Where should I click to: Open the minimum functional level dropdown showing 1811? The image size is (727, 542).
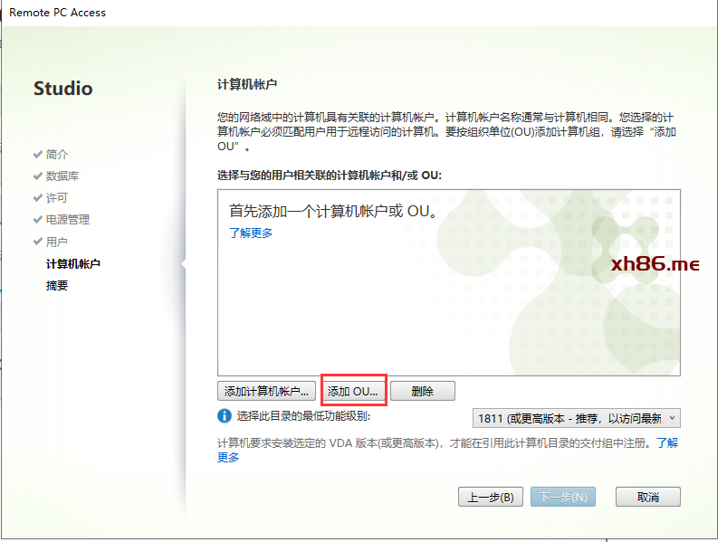577,418
